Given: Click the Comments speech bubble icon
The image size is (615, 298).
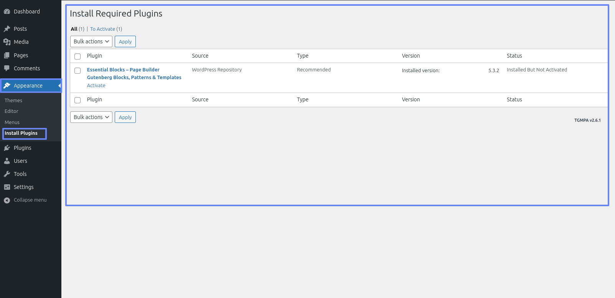Looking at the screenshot, I should click(7, 68).
